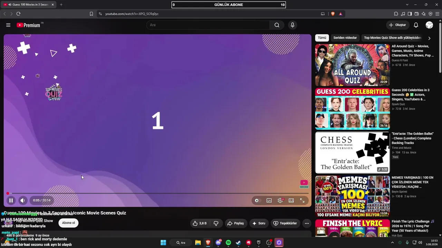Bookmark this page
Image resolution: width=442 pixels, height=248 pixels.
pos(91,14)
